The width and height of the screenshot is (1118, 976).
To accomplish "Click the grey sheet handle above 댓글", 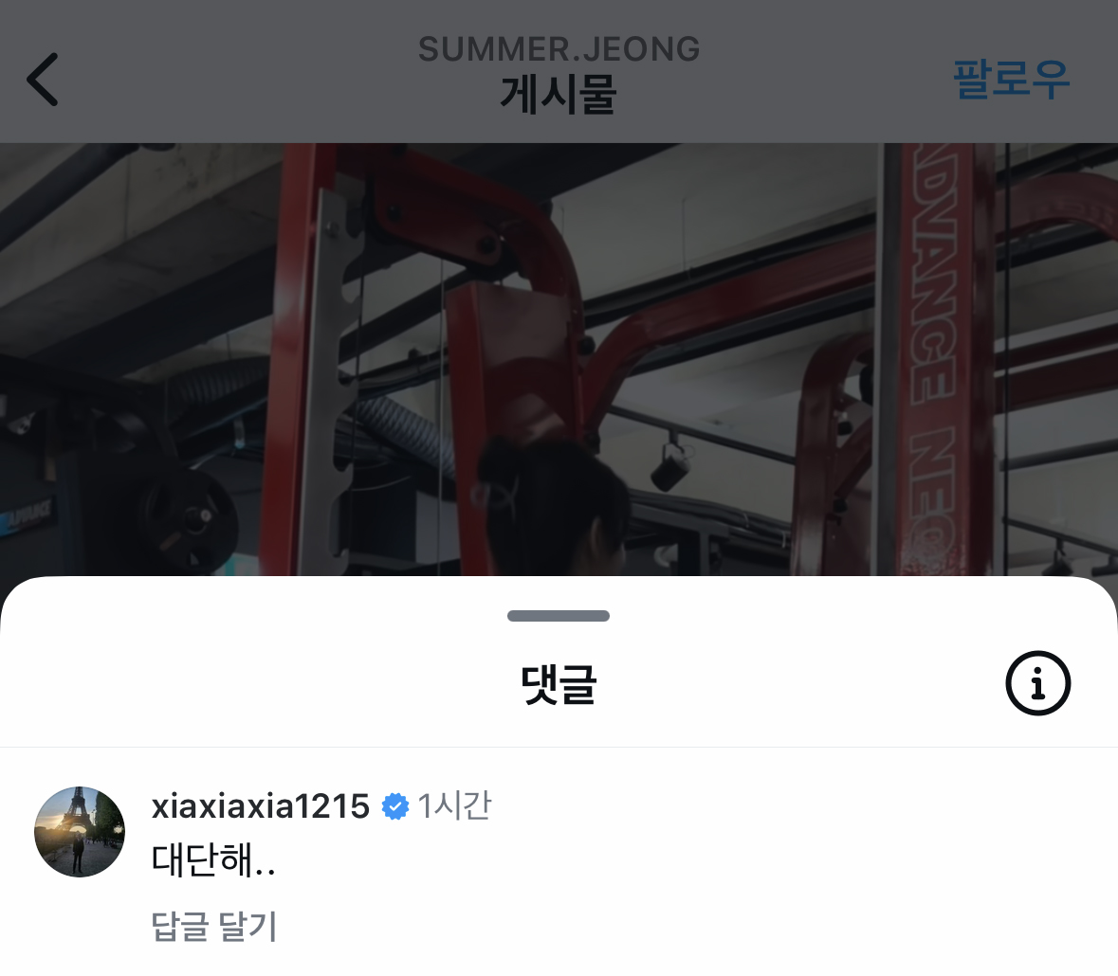I will (x=559, y=616).
